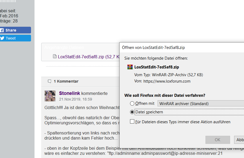Click the OK button in the dialog

point(218,140)
